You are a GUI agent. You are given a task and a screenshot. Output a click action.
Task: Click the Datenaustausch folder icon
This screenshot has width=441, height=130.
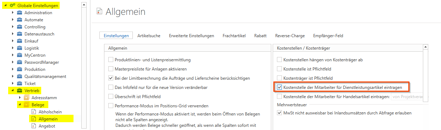20,34
